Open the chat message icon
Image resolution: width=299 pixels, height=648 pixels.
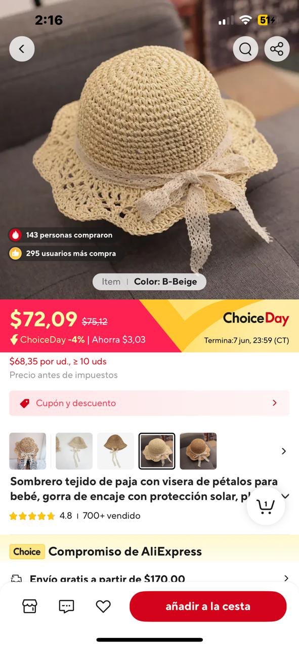[66, 606]
